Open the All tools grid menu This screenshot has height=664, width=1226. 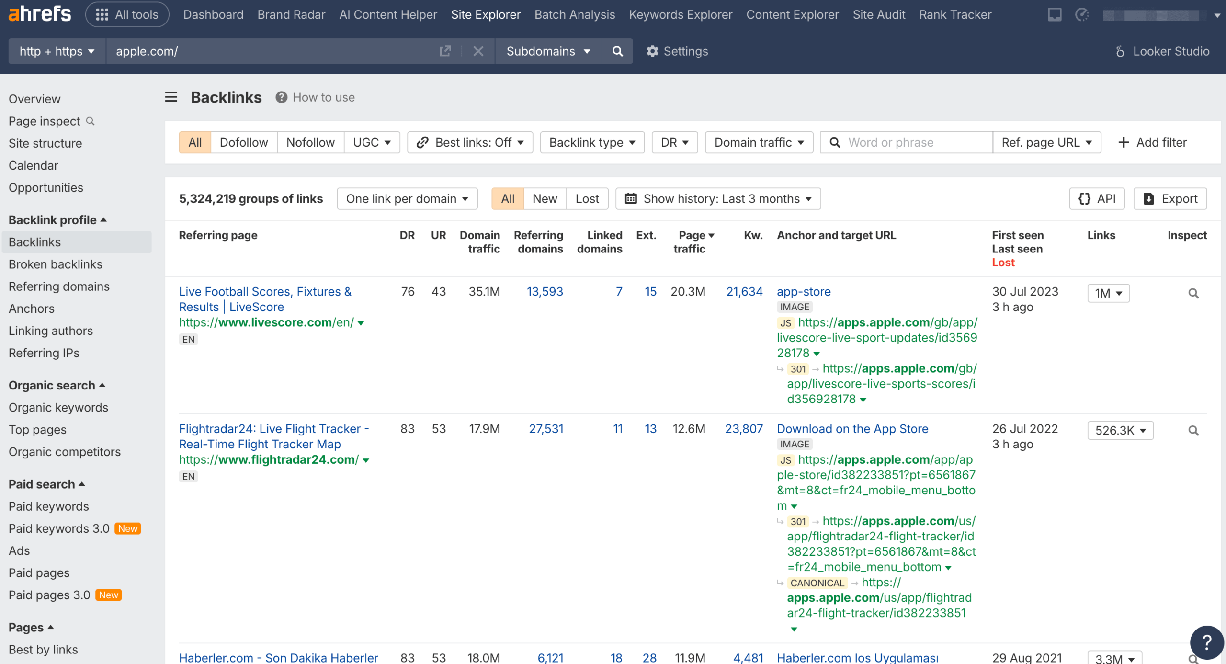point(127,14)
